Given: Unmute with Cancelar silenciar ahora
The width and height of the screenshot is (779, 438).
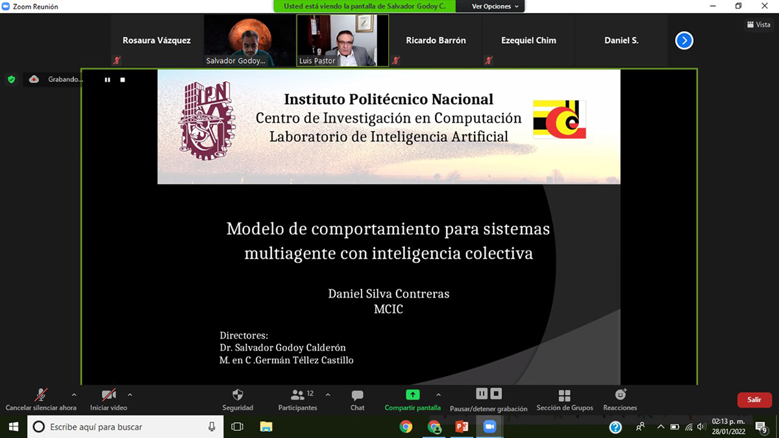Looking at the screenshot, I should 41,400.
